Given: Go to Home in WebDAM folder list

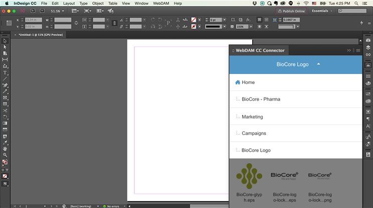Looking at the screenshot, I should point(296,82).
